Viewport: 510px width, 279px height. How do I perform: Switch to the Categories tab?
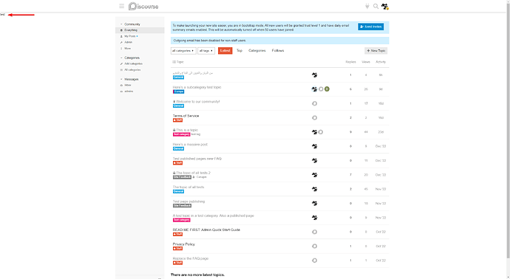(257, 51)
